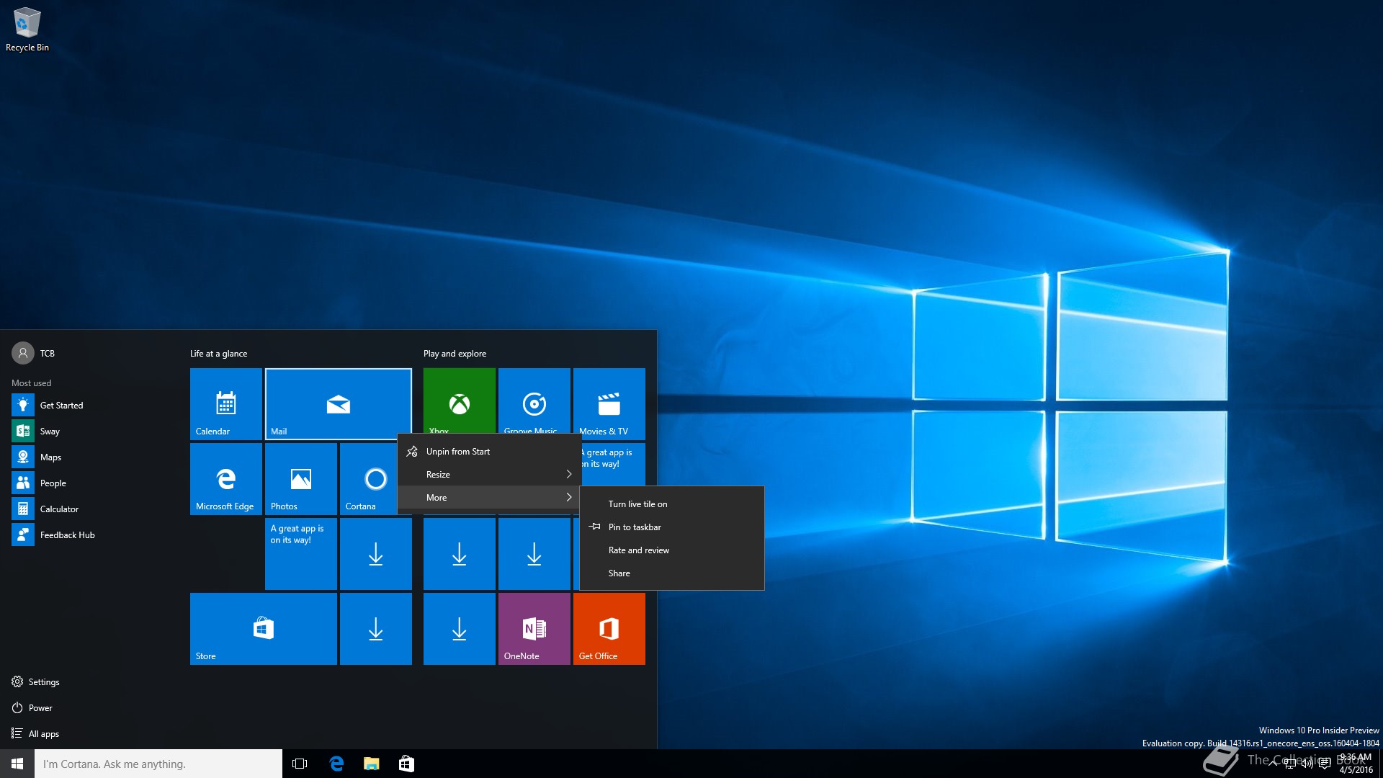This screenshot has height=778, width=1383.
Task: Launch Edge from the taskbar
Action: 336,764
